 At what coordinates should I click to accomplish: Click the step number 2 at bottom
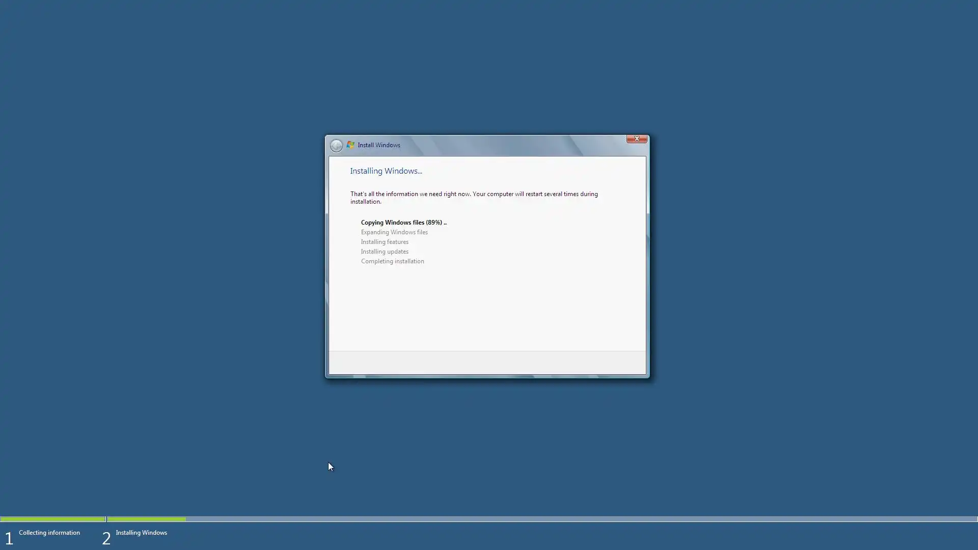coord(106,538)
